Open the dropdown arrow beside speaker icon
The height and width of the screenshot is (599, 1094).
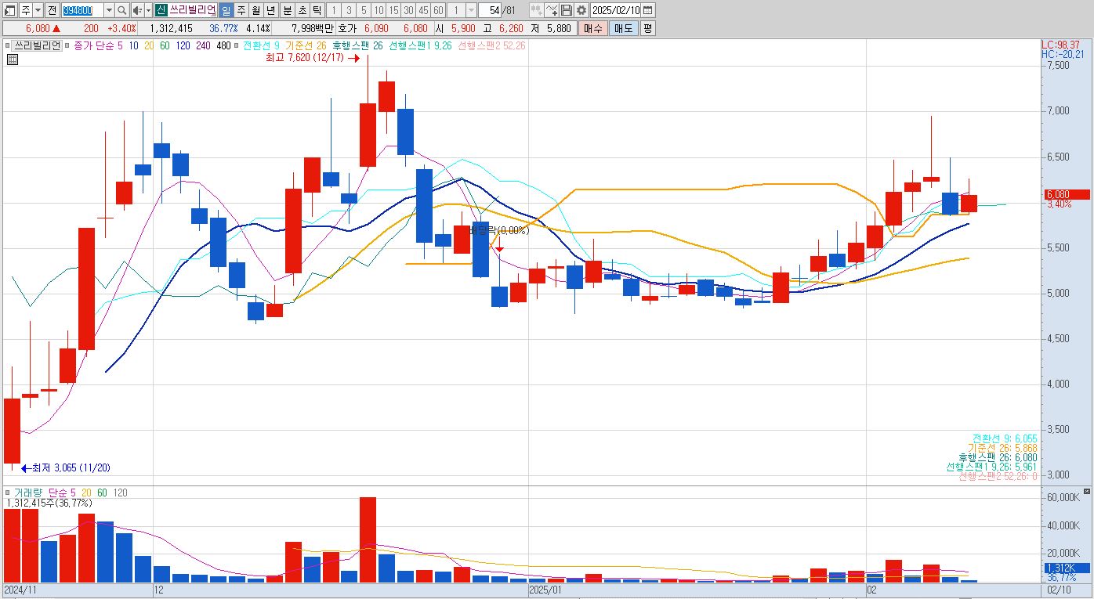(x=148, y=10)
